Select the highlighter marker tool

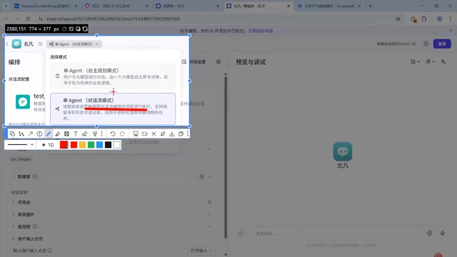(x=57, y=133)
